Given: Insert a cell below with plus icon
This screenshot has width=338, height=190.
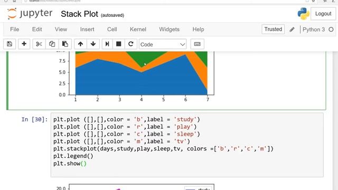Looking at the screenshot, I should click(24, 44).
